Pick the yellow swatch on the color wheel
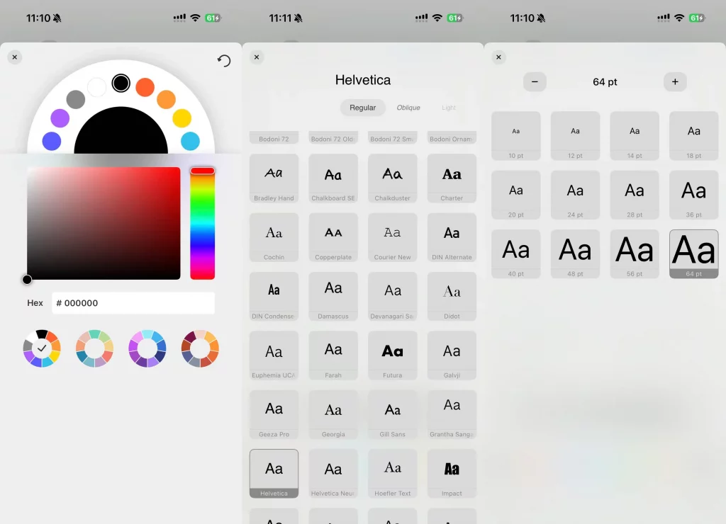 point(182,118)
